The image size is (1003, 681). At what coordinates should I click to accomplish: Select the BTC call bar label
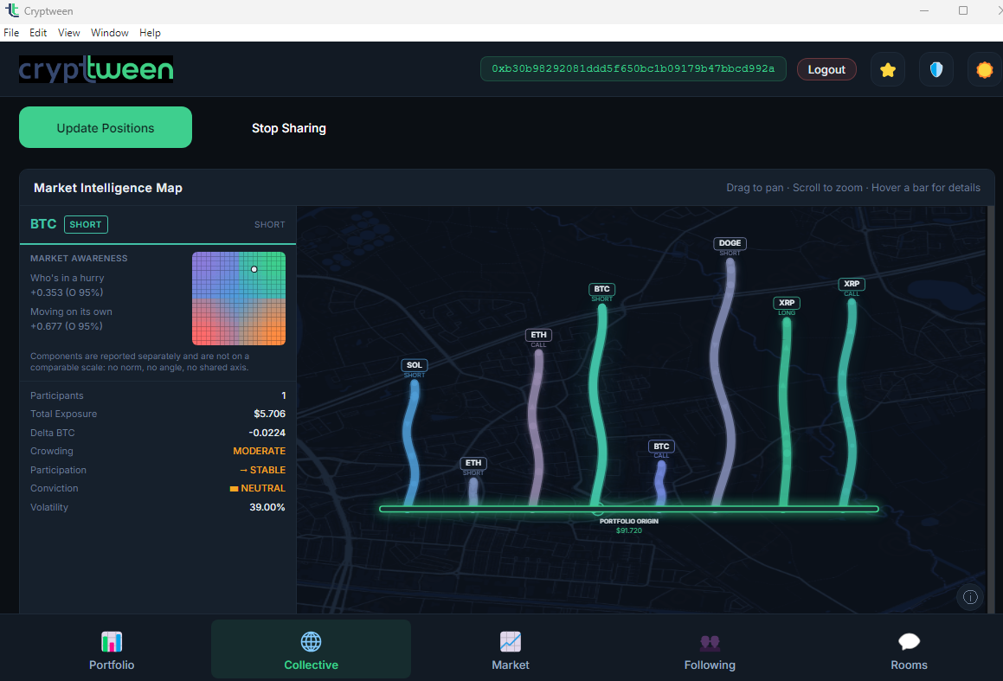click(661, 447)
